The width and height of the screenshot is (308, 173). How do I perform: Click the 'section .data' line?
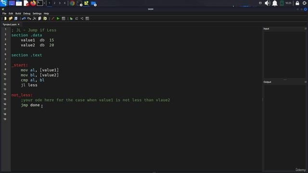pos(27,35)
